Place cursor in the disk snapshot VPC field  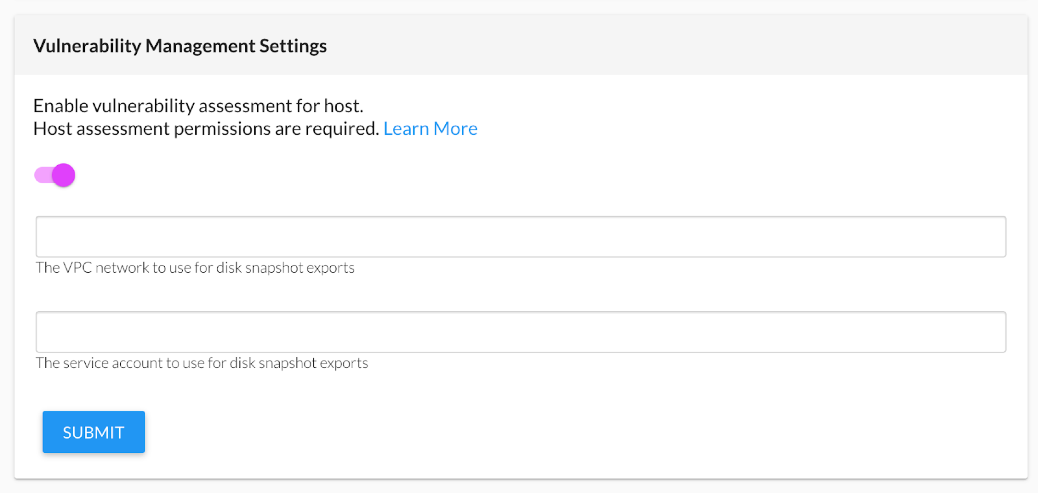tap(520, 237)
